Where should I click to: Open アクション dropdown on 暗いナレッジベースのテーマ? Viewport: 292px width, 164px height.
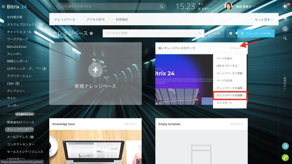tap(236, 48)
